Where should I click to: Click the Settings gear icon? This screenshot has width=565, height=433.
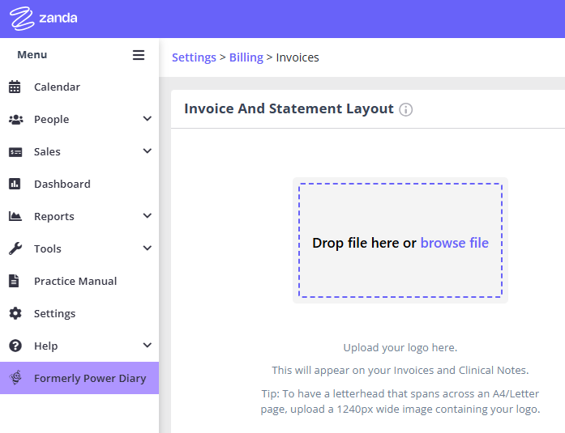(15, 313)
